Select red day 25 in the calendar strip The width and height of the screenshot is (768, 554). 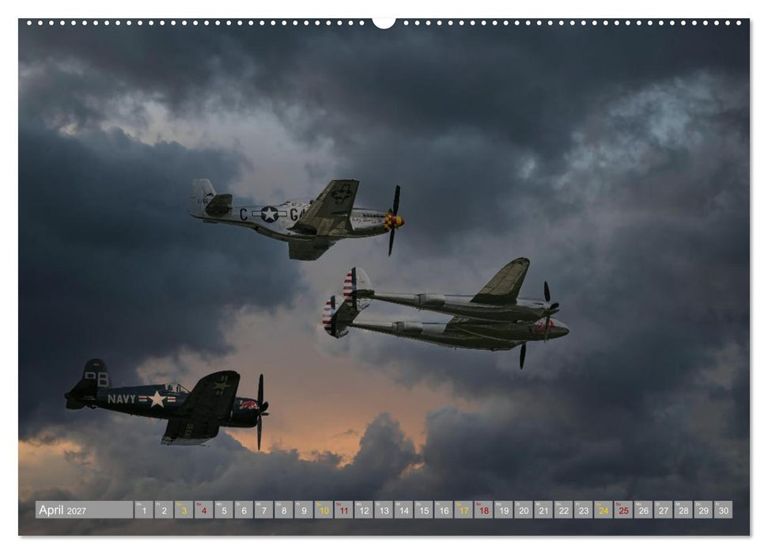(x=624, y=510)
